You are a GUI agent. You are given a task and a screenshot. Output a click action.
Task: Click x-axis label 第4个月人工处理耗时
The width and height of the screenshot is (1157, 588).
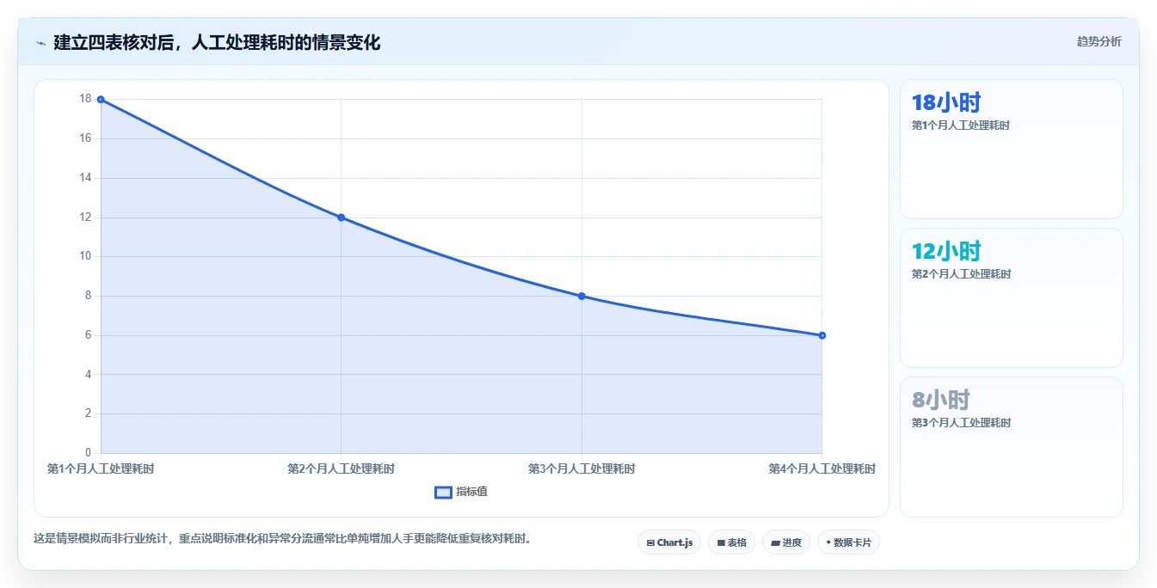pyautogui.click(x=822, y=469)
